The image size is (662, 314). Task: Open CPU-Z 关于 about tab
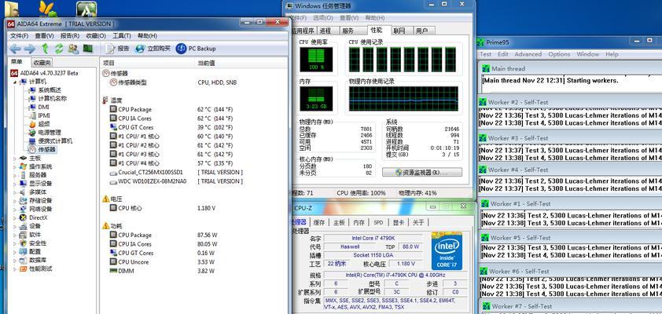coord(418,222)
